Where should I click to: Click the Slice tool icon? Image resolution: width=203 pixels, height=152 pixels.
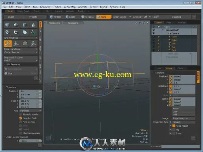point(6,73)
